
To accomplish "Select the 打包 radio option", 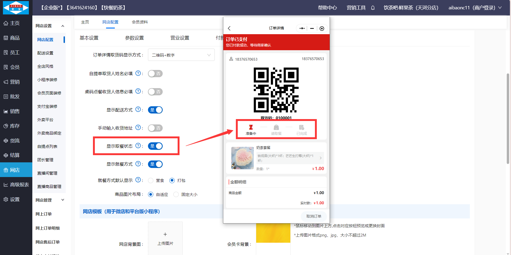I will [x=172, y=181].
